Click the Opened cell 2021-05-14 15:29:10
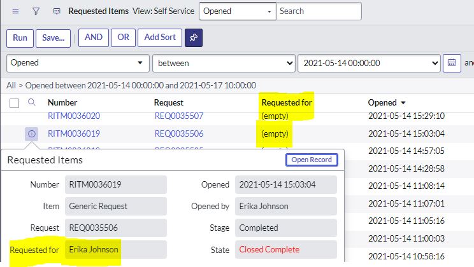The width and height of the screenshot is (474, 267). pyautogui.click(x=406, y=116)
